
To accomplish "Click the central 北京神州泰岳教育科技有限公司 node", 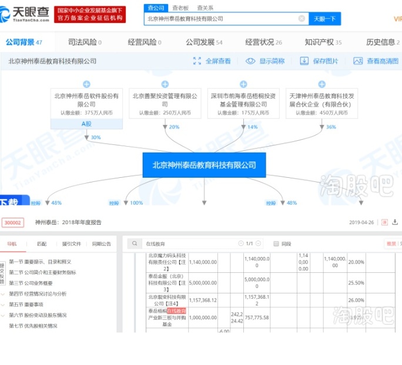I will click(204, 165).
